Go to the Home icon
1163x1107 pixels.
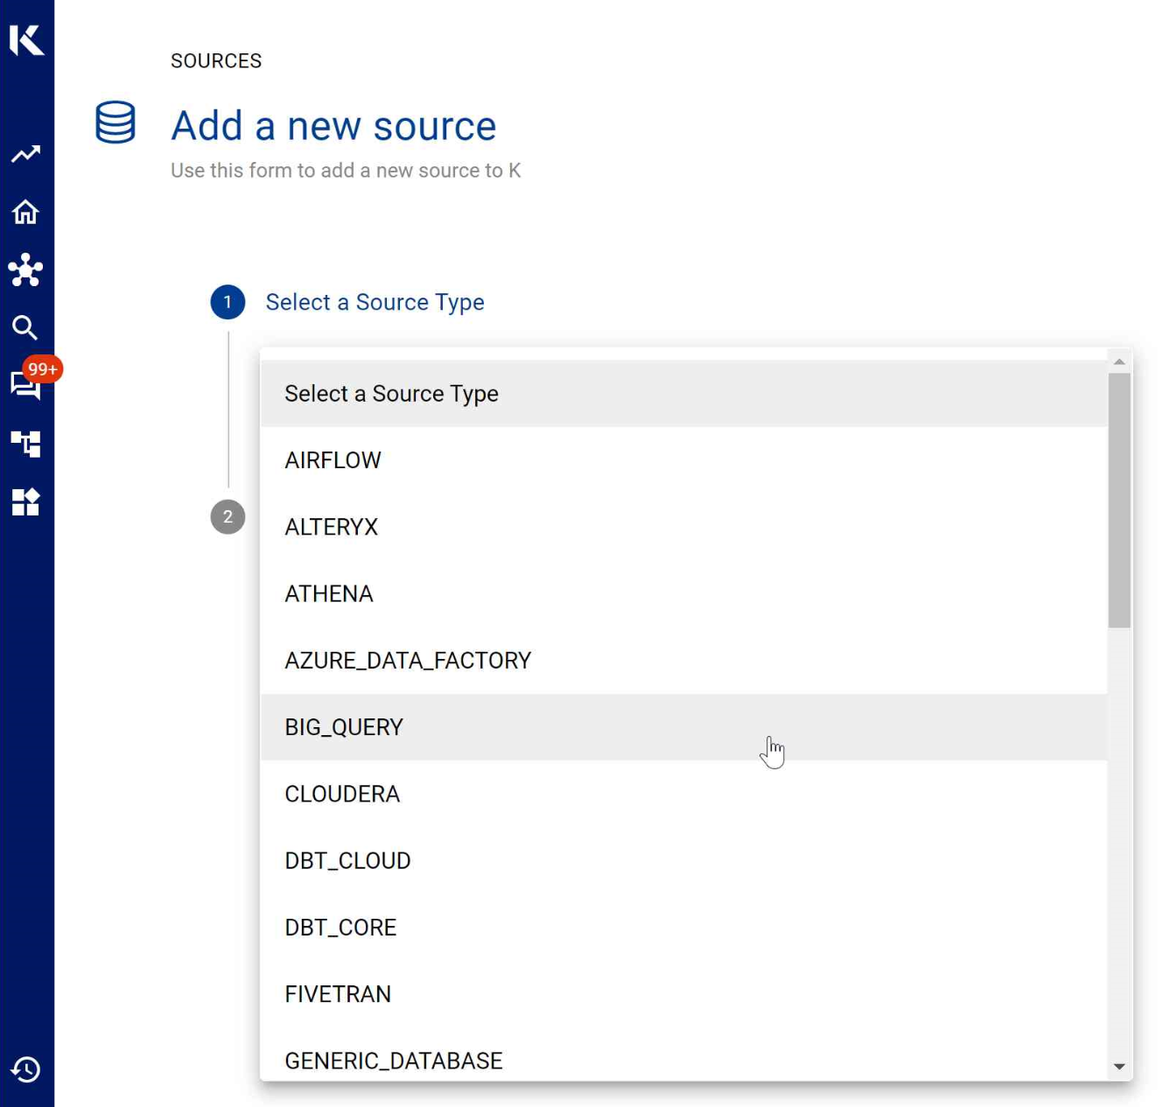[x=25, y=212]
